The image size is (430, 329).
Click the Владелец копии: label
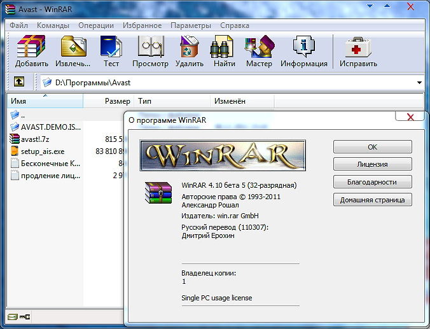209,273
